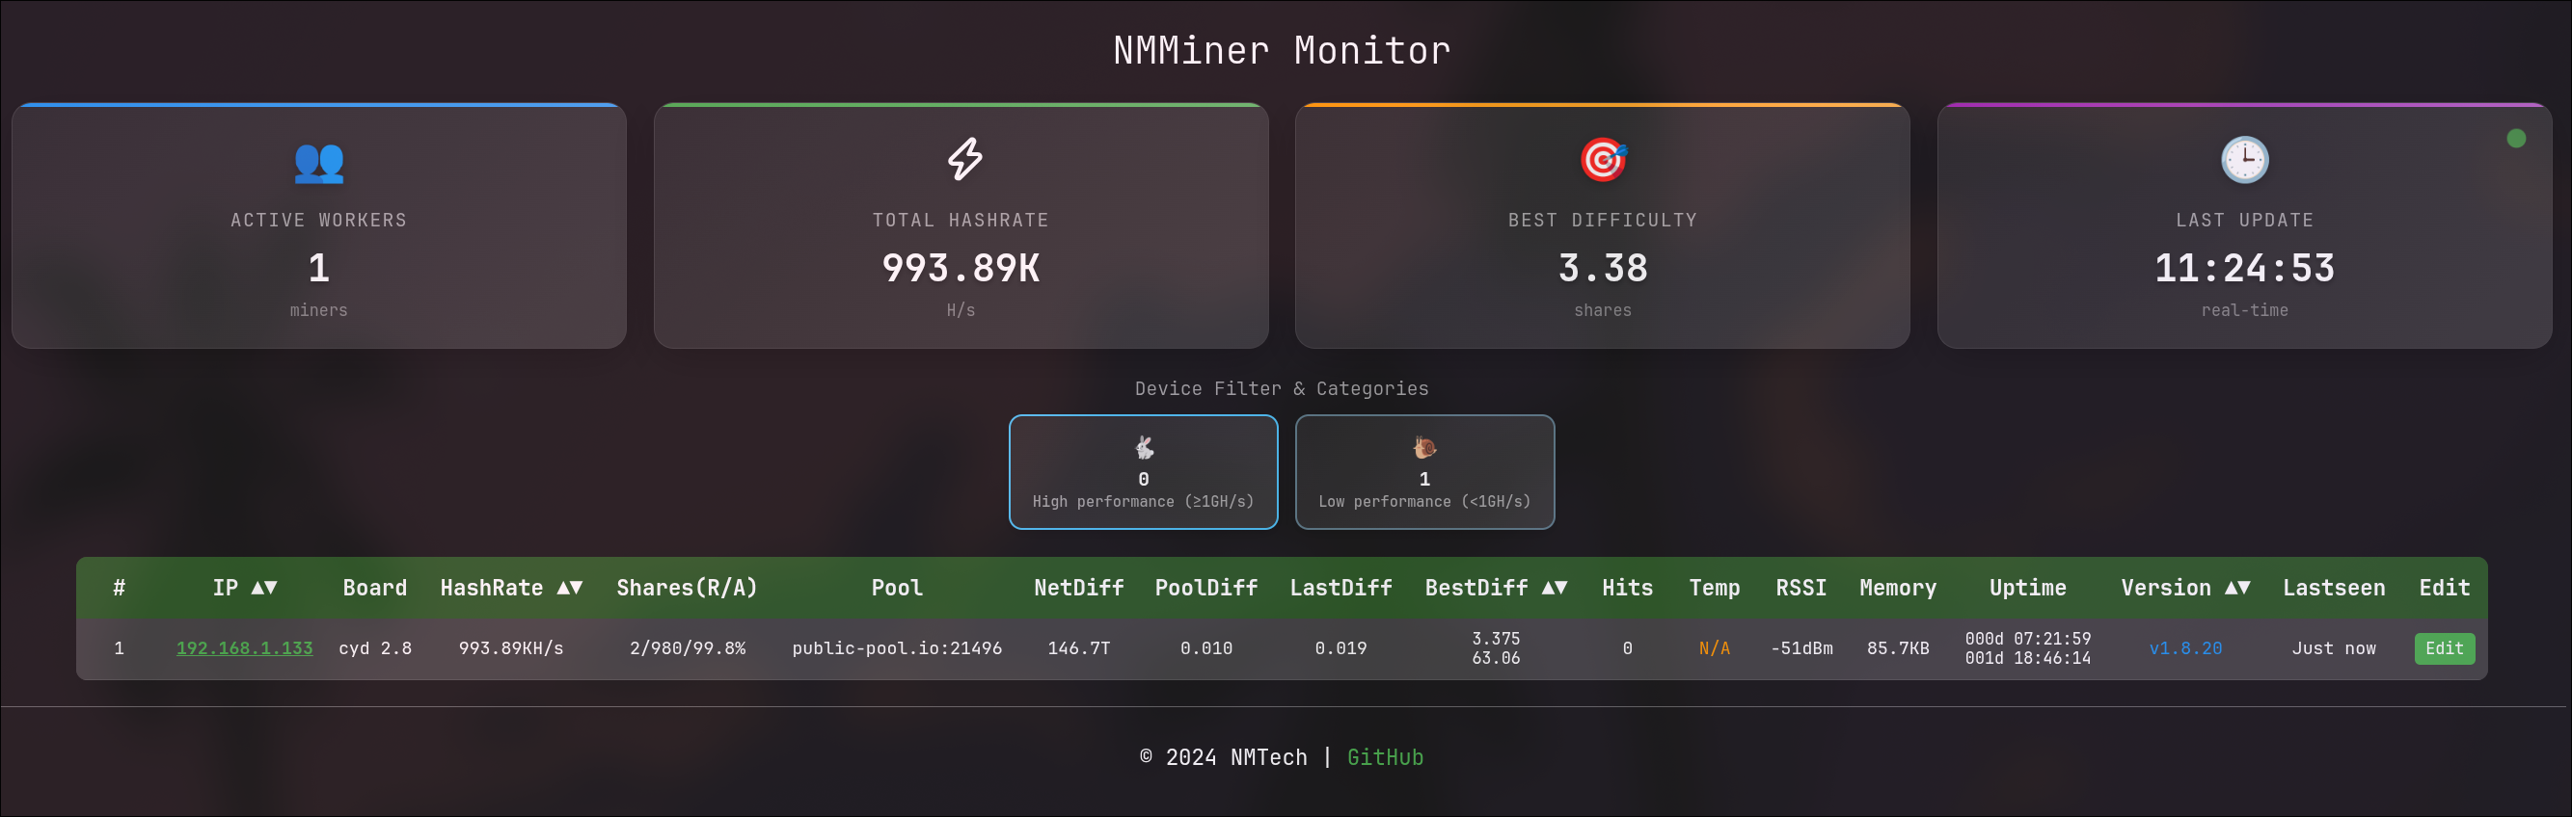The height and width of the screenshot is (817, 2572).
Task: Toggle the Low performance (<1GH/s) filter
Action: pyautogui.click(x=1423, y=472)
